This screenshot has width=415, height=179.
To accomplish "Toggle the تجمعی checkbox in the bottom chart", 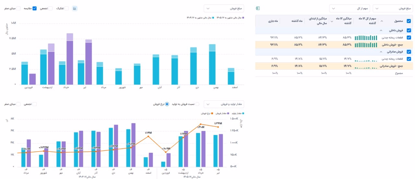I will pos(35,104).
